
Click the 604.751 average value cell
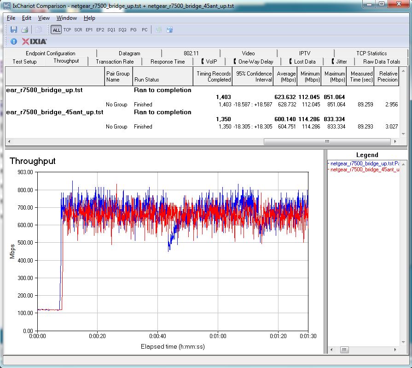click(x=287, y=127)
